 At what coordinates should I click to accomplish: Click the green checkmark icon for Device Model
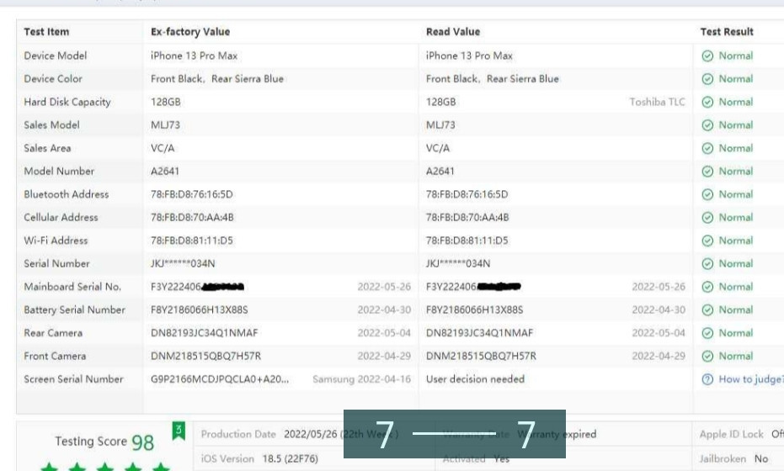(x=707, y=56)
